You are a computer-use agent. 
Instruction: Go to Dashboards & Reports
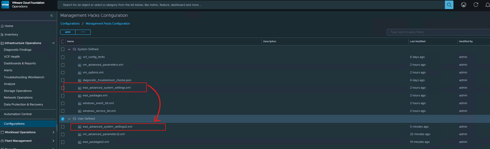tap(20, 63)
